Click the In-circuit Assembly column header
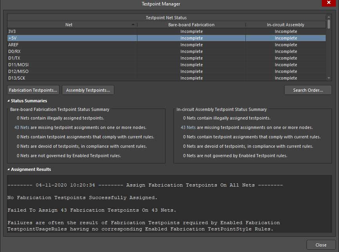 click(285, 25)
